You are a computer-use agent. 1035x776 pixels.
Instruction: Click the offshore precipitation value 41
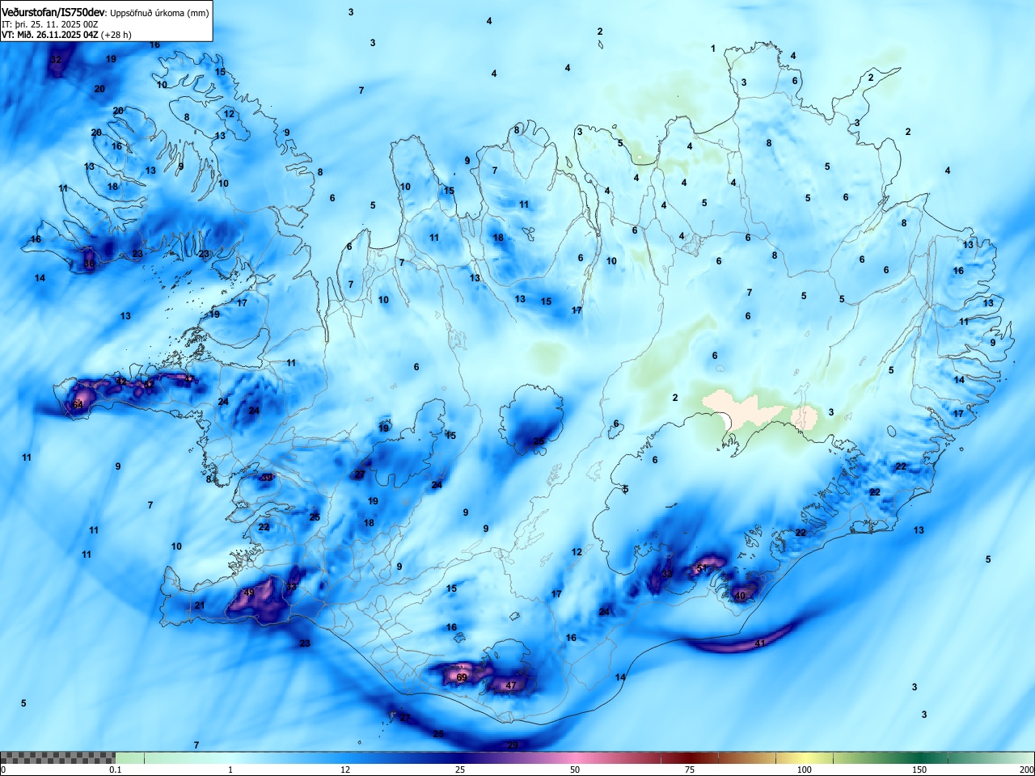click(x=759, y=643)
